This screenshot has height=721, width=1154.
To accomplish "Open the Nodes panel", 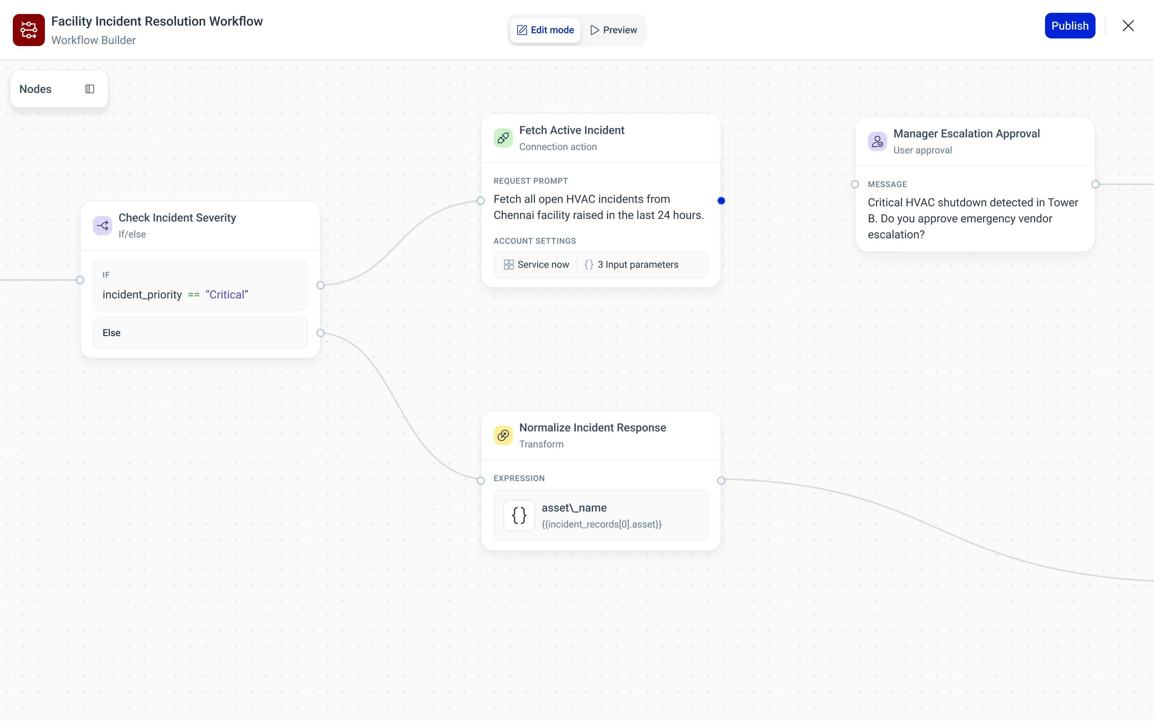I will pyautogui.click(x=59, y=89).
